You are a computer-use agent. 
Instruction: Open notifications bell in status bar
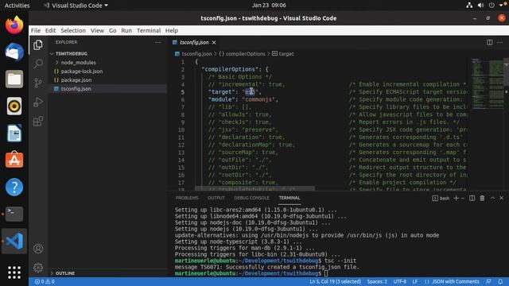point(500,281)
